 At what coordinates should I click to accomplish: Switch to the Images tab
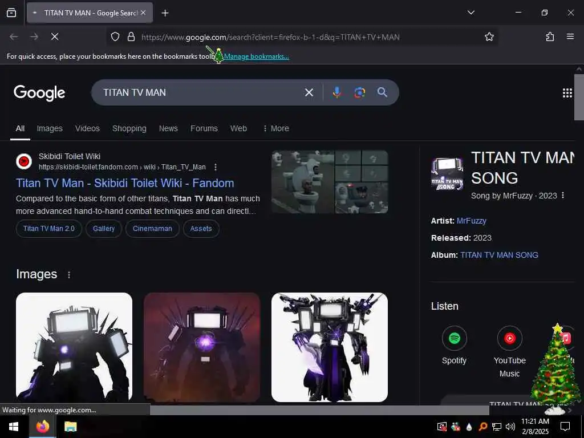[50, 128]
